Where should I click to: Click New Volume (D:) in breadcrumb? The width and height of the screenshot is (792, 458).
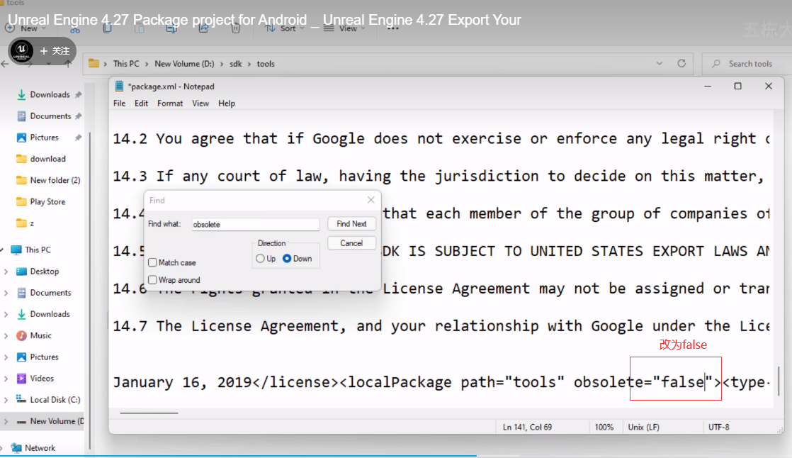click(184, 64)
